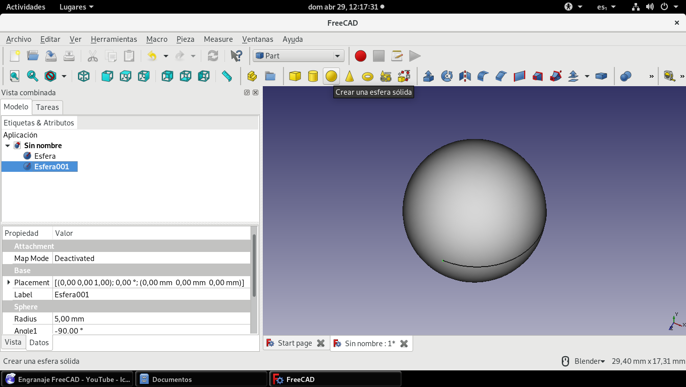The image size is (686, 387).
Task: Fit the selection to the view
Action: coord(33,76)
